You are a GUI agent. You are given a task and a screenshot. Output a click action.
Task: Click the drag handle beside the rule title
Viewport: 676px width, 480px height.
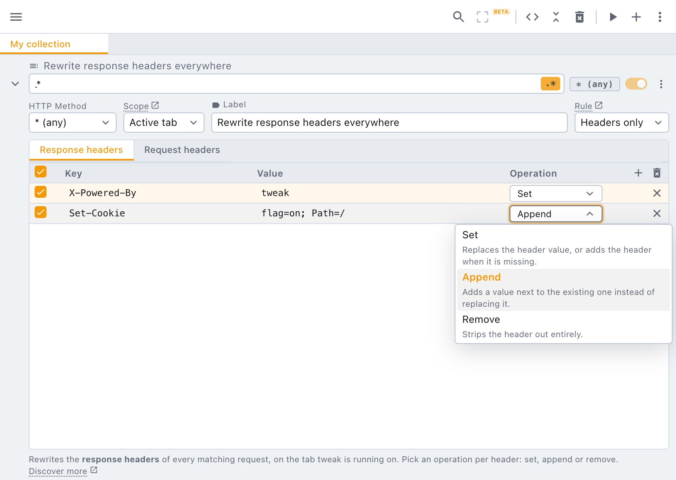click(34, 66)
